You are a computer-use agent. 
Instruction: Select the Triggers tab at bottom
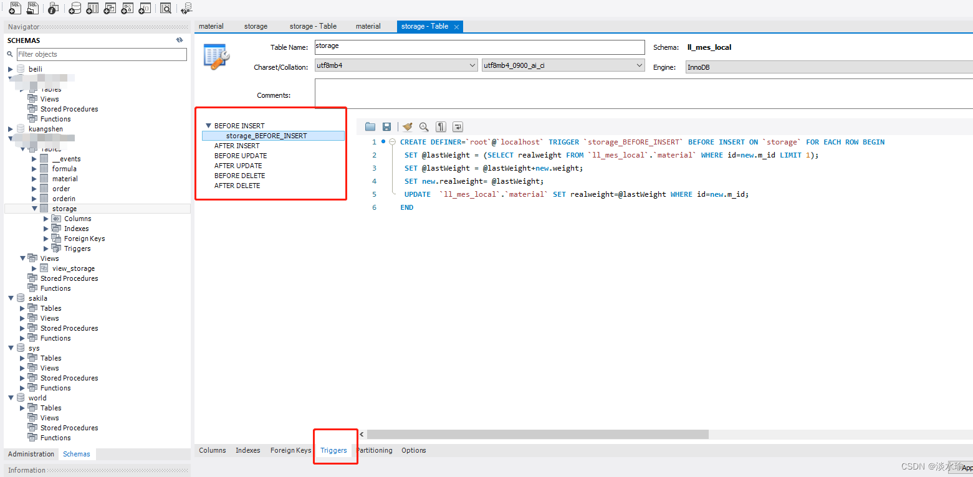pyautogui.click(x=333, y=450)
